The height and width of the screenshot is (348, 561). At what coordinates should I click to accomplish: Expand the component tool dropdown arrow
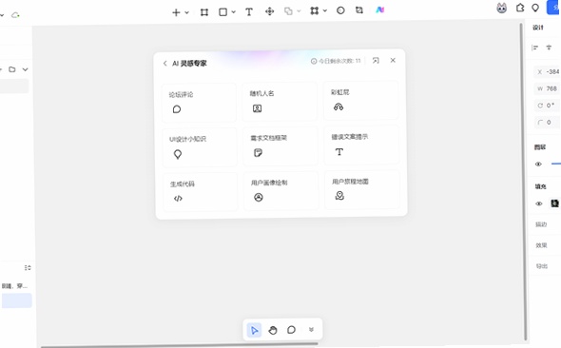point(325,10)
